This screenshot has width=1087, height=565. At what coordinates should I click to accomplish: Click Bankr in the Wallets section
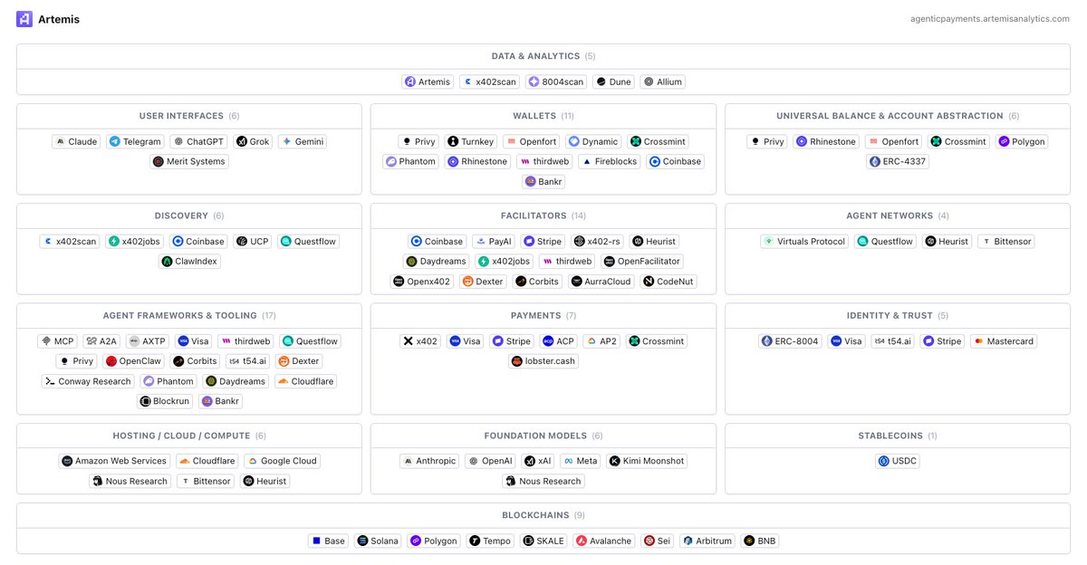[x=543, y=181]
